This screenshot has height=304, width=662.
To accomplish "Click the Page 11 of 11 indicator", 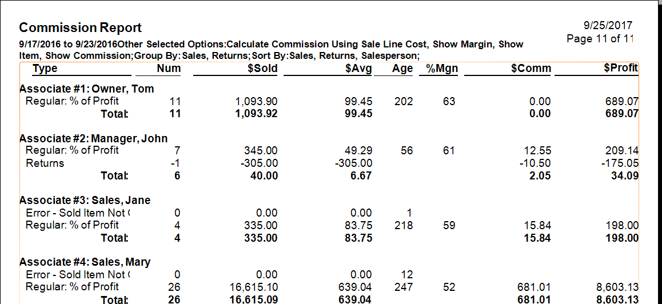I will coord(600,39).
